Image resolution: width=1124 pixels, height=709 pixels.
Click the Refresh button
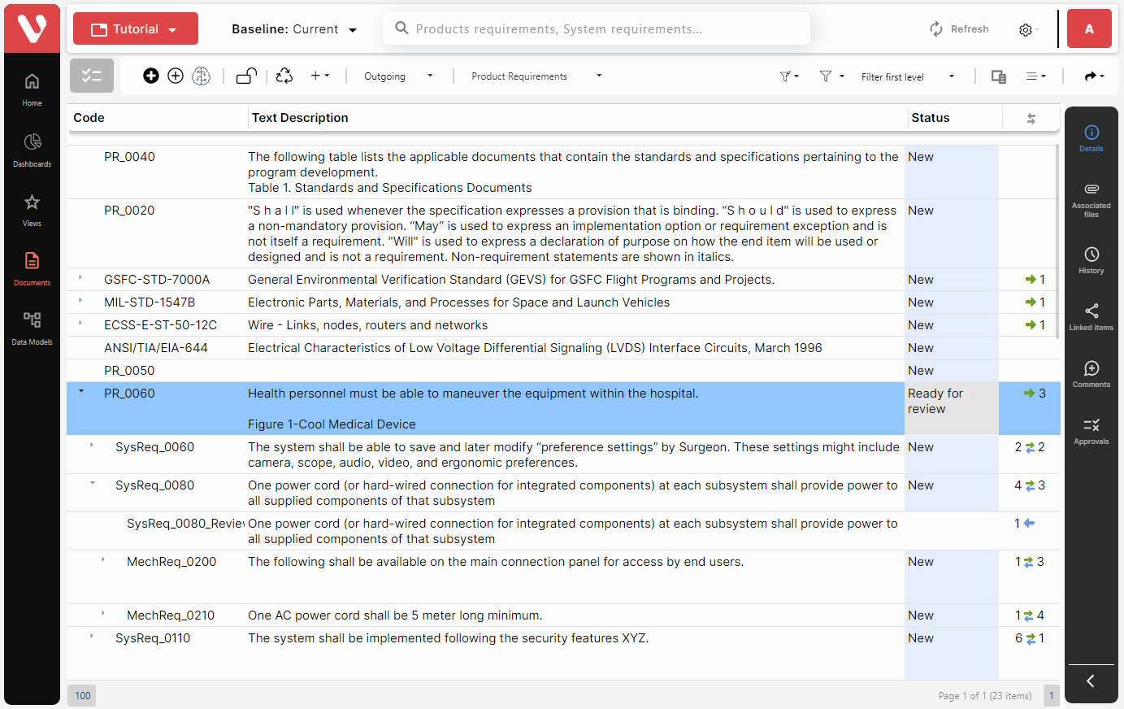click(x=959, y=28)
